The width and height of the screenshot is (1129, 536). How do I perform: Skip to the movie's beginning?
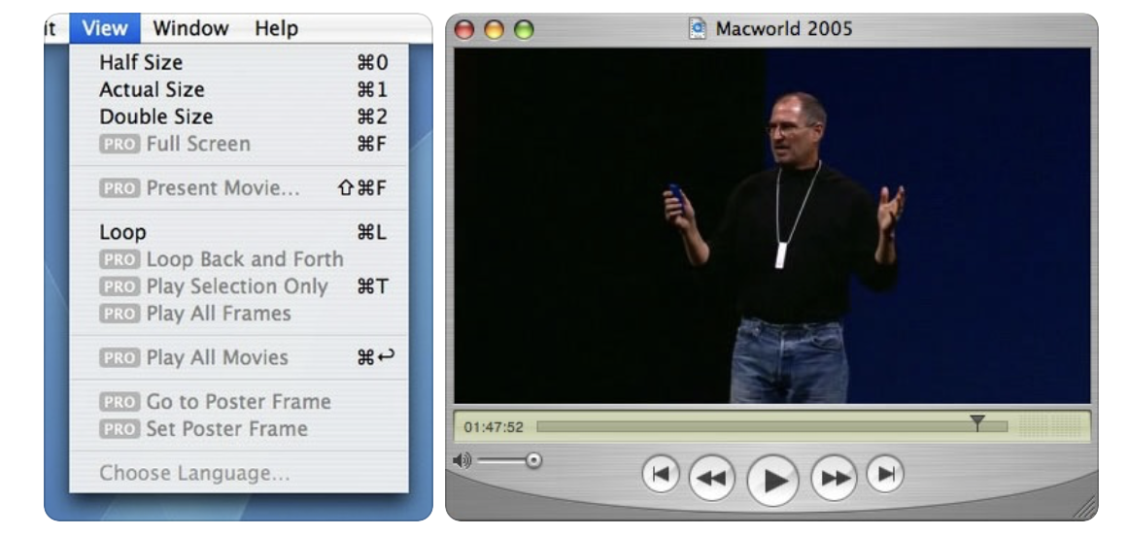point(661,473)
